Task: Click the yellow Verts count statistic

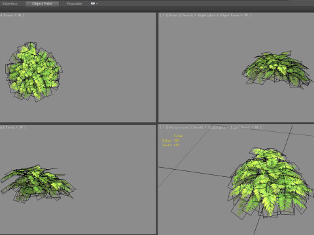Action: click(171, 145)
